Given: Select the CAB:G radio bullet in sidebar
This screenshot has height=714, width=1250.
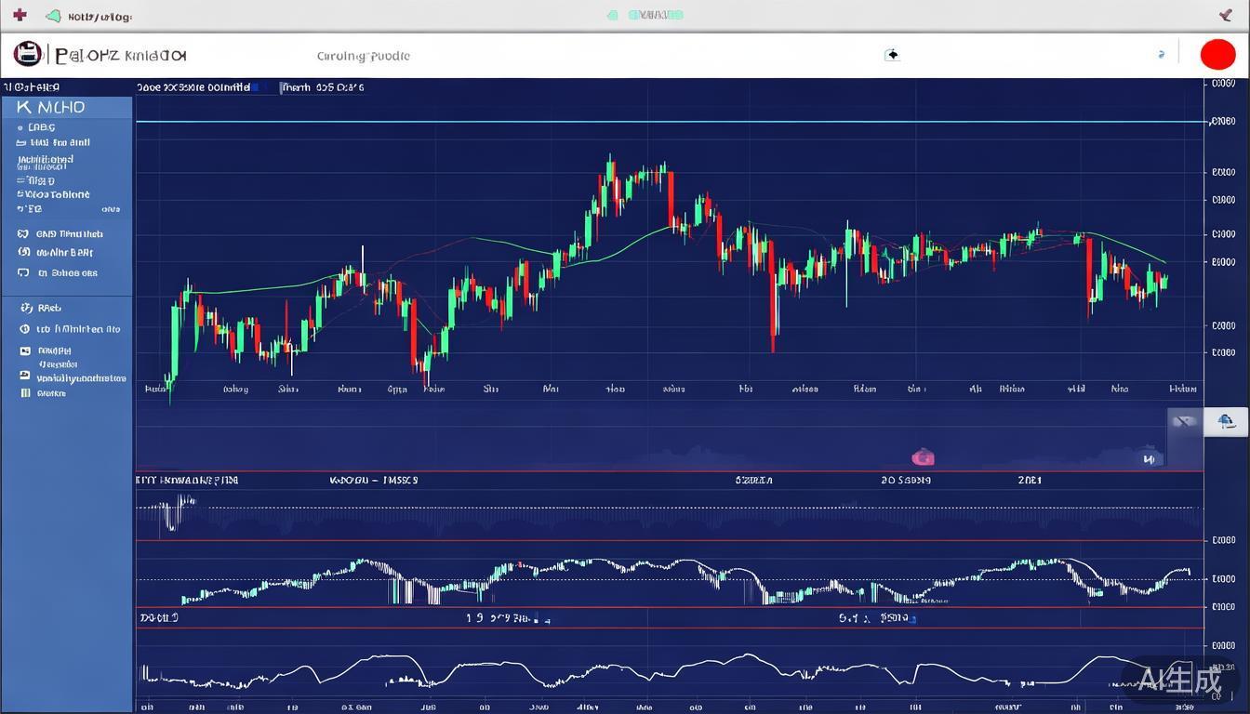Looking at the screenshot, I should [x=20, y=127].
